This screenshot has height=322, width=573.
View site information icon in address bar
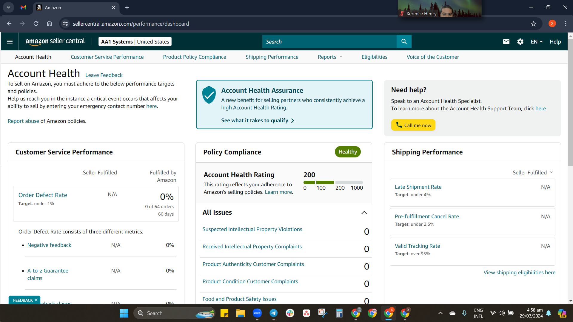[65, 24]
